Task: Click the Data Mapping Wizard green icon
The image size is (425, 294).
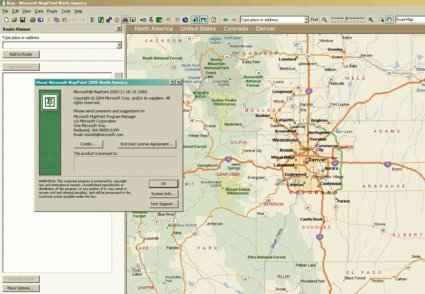Action: pos(159,20)
